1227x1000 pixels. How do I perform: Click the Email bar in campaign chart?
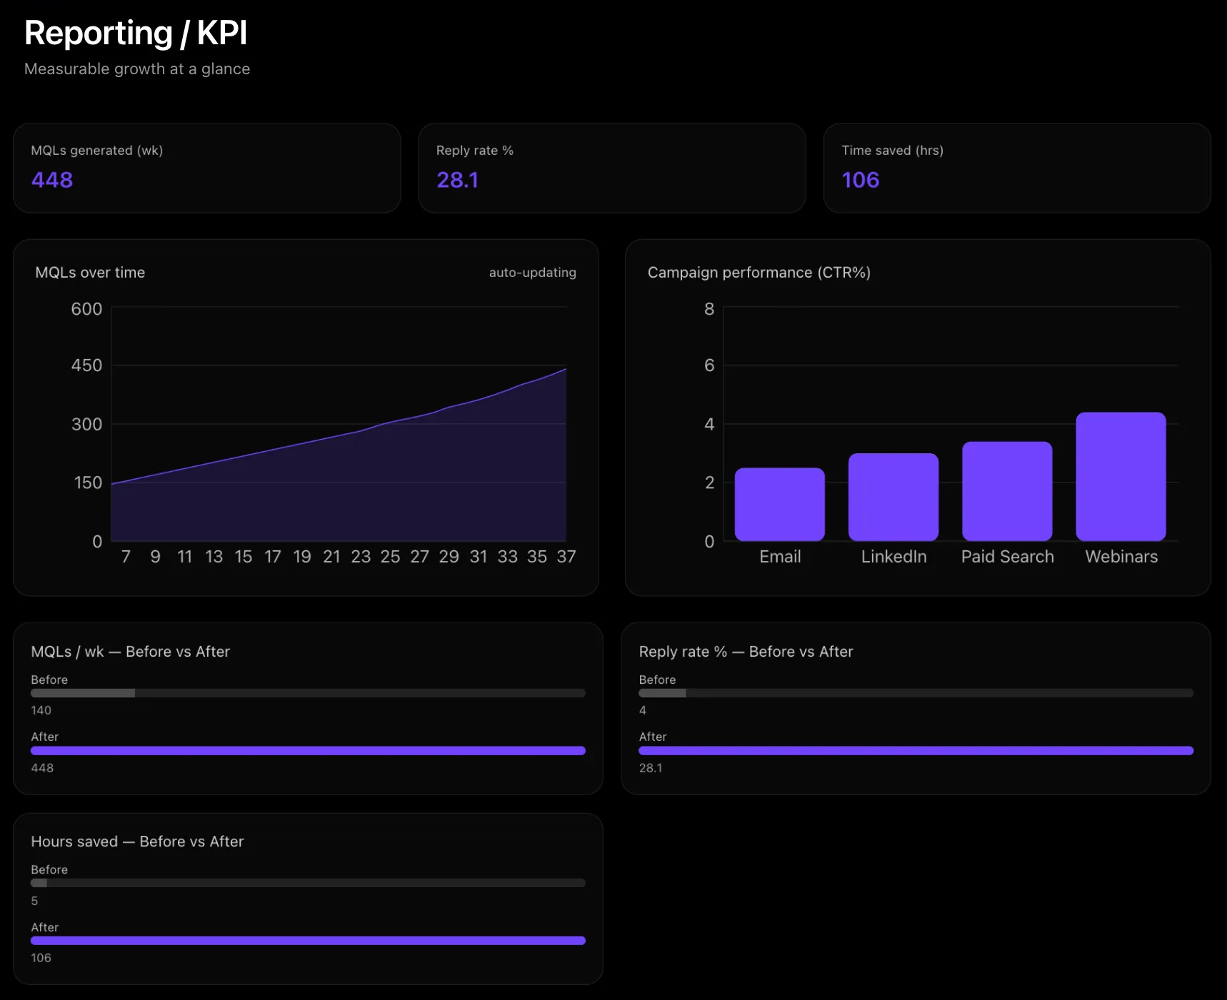click(779, 504)
